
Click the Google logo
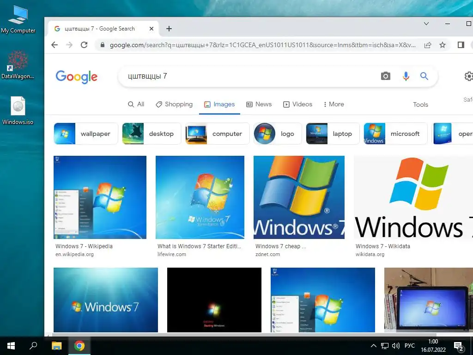(77, 77)
